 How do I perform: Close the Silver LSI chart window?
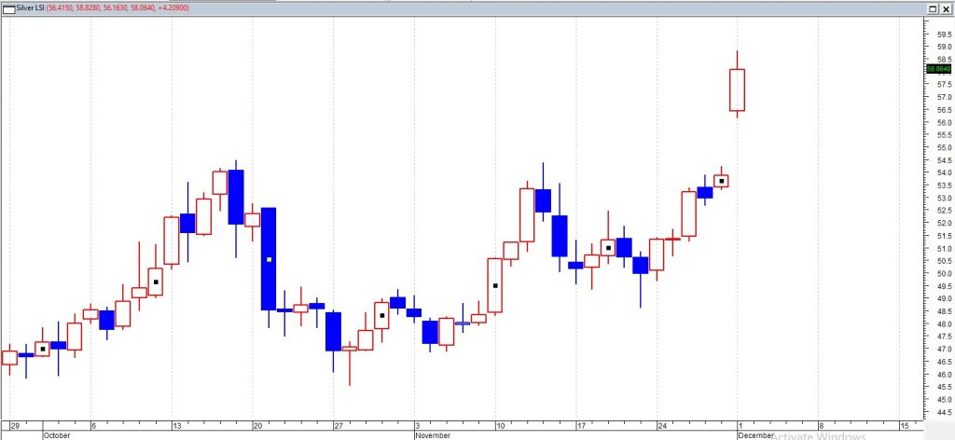[946, 7]
